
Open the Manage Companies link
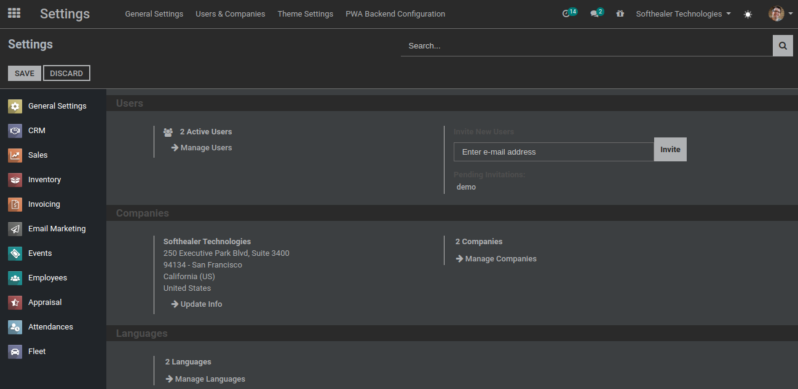[x=496, y=259]
